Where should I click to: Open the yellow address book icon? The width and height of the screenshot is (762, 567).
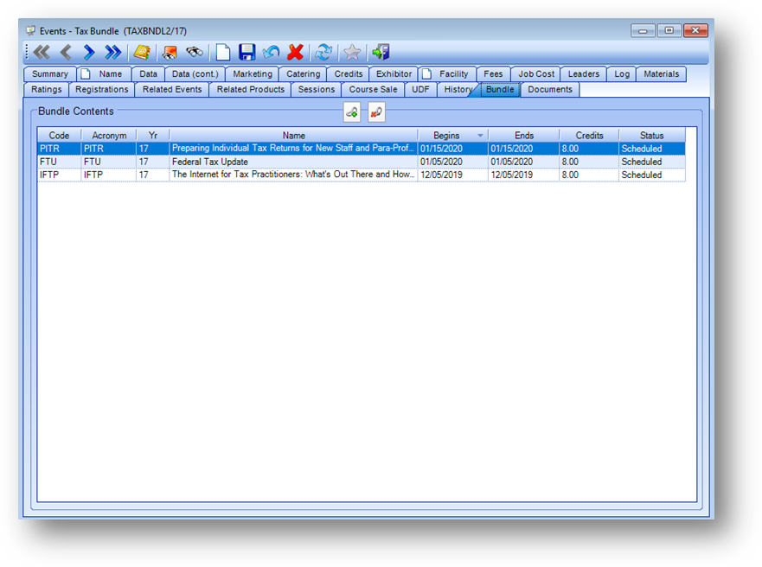click(142, 52)
